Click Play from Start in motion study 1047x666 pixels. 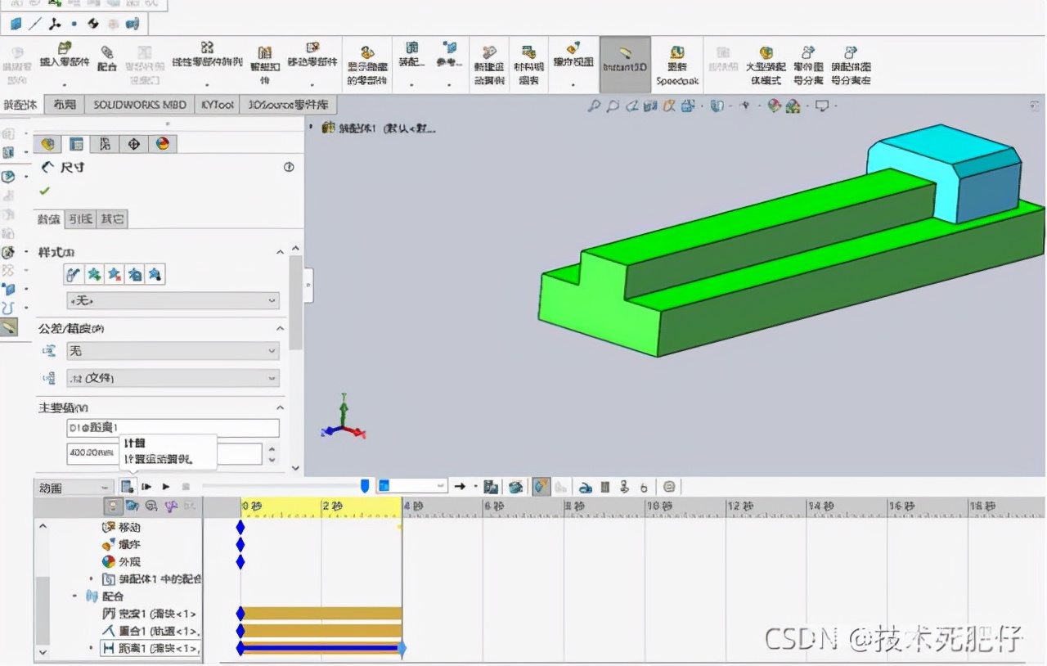click(x=146, y=487)
